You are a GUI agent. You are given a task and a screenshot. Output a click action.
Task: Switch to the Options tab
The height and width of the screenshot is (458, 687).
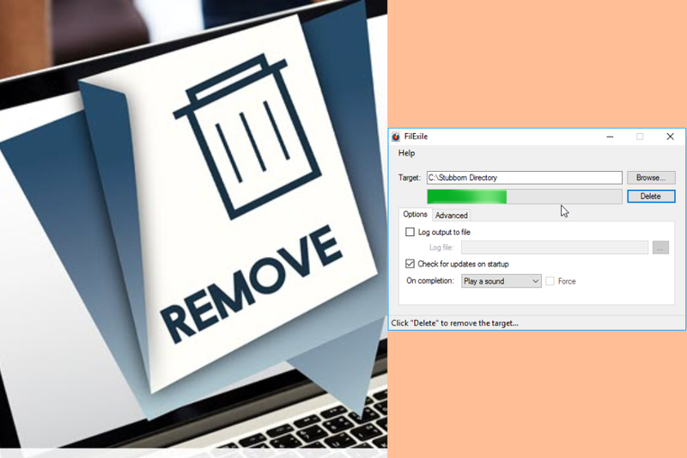(x=415, y=214)
